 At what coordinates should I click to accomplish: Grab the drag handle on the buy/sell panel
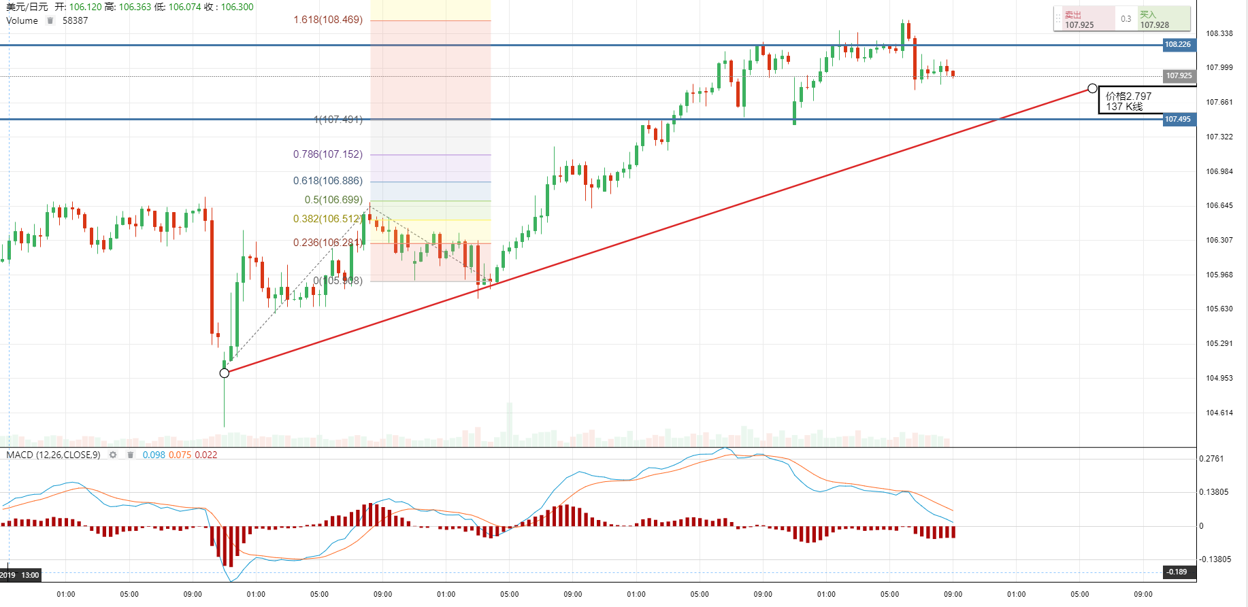point(1057,18)
